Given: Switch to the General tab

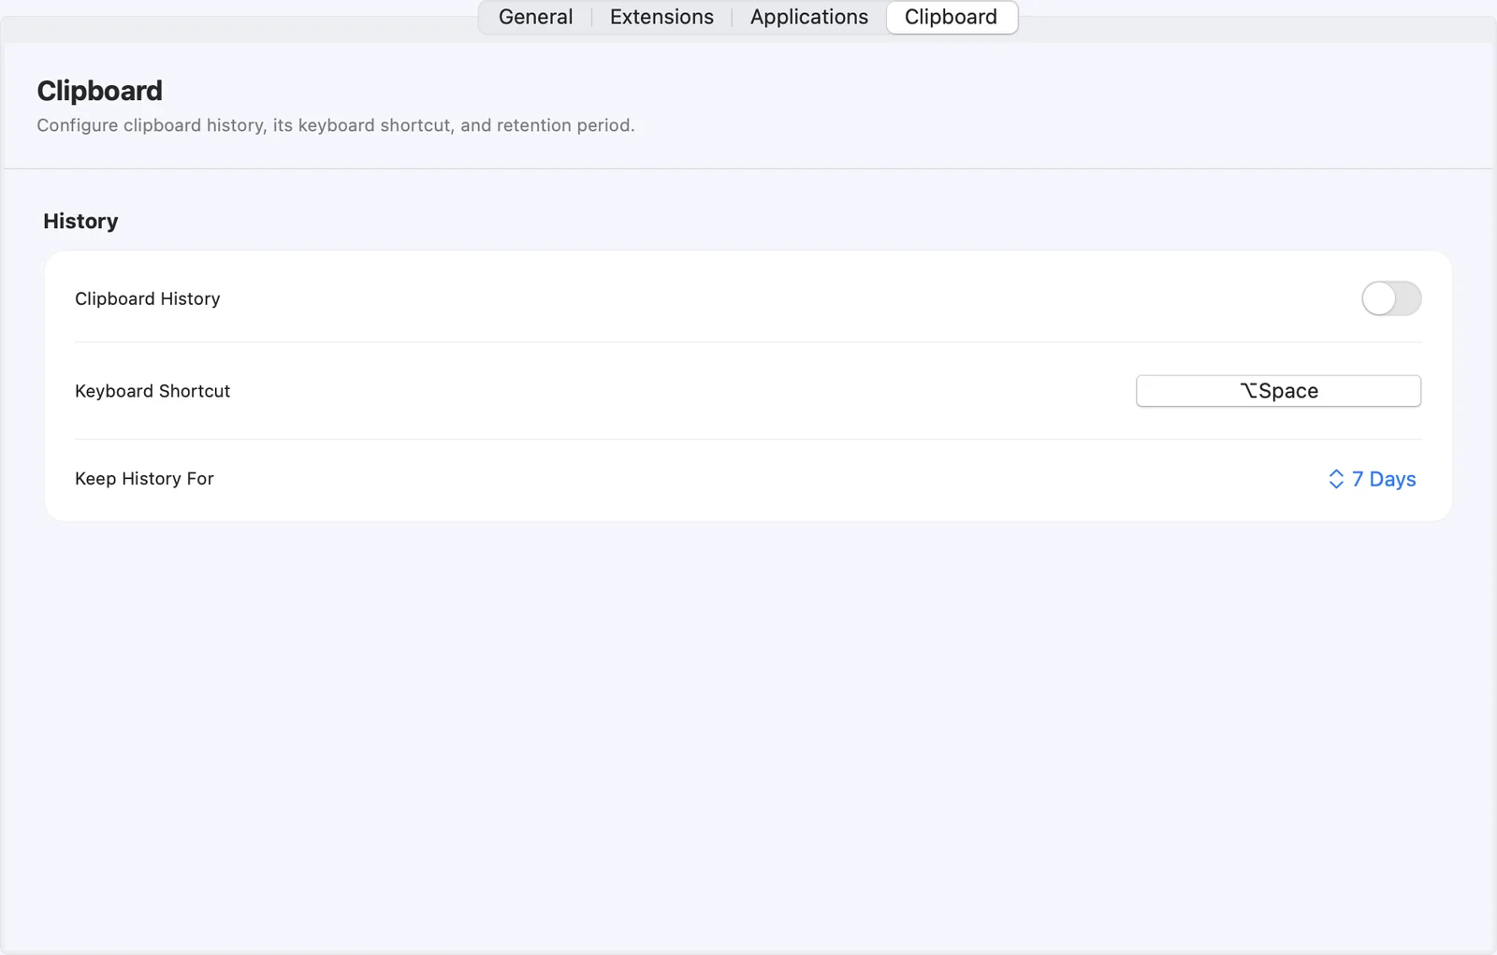Looking at the screenshot, I should click(x=535, y=17).
